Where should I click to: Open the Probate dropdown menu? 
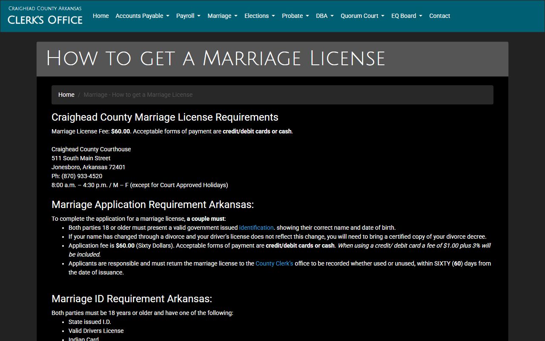295,16
